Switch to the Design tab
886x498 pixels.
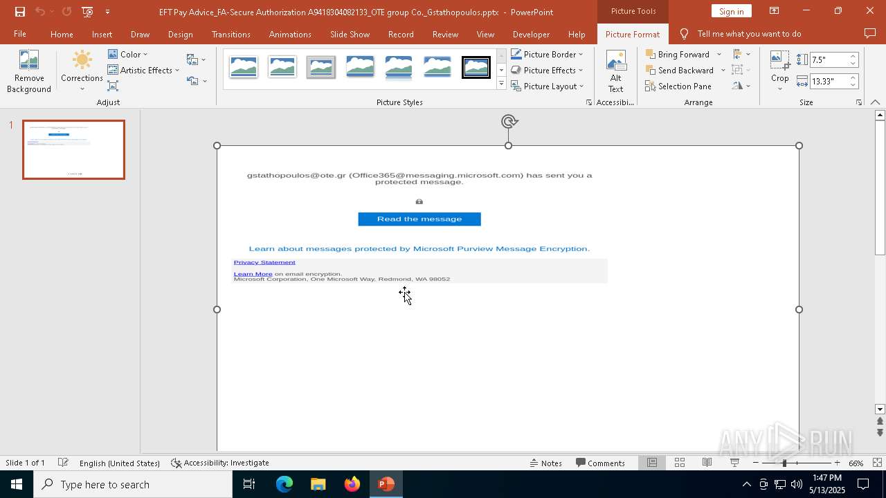[180, 34]
